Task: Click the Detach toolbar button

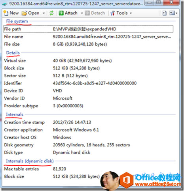Action: coord(95,13)
